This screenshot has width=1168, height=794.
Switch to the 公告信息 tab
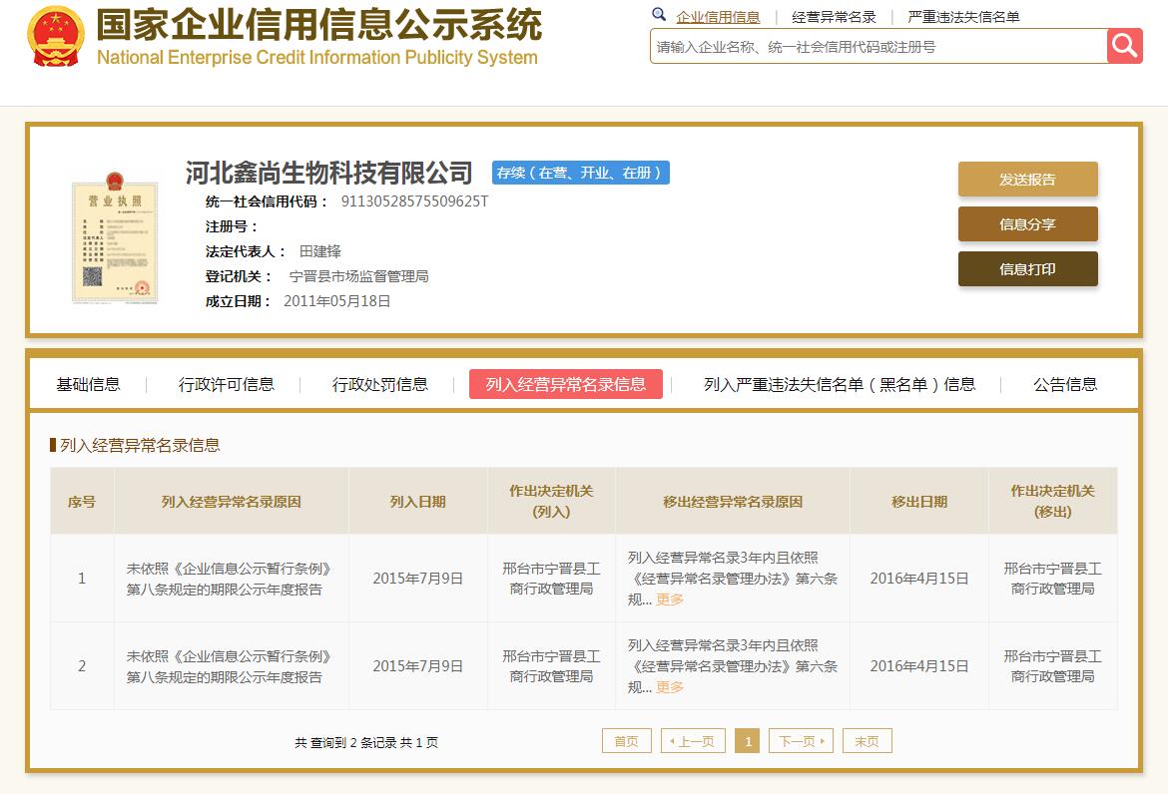click(1065, 384)
